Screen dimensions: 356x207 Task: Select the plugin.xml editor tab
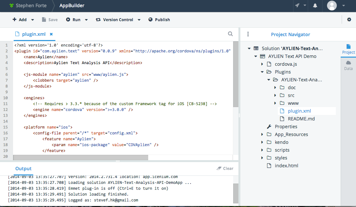coord(34,34)
